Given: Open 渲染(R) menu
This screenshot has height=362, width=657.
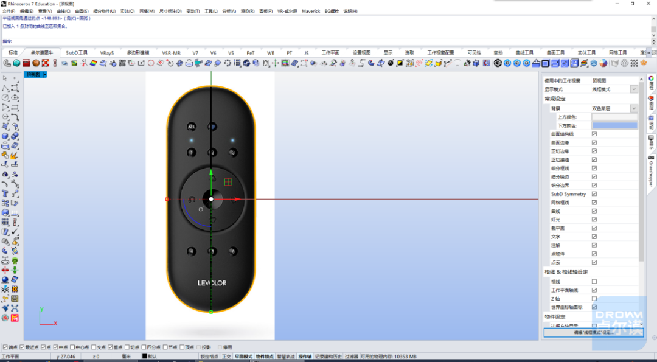Looking at the screenshot, I should click(248, 12).
